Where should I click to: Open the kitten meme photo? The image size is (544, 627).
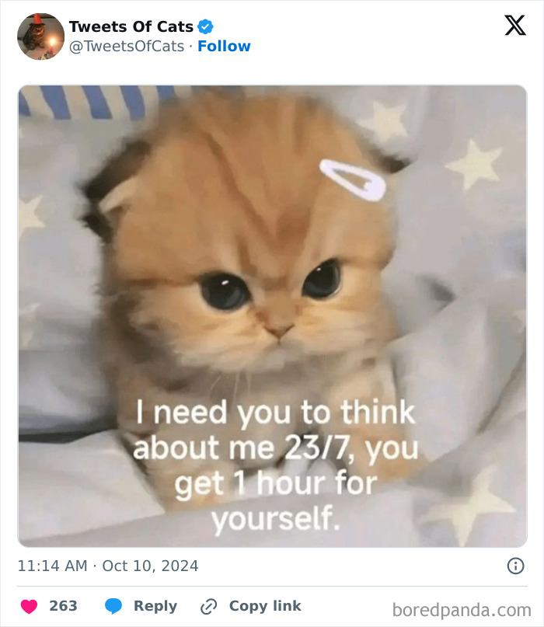(x=272, y=311)
